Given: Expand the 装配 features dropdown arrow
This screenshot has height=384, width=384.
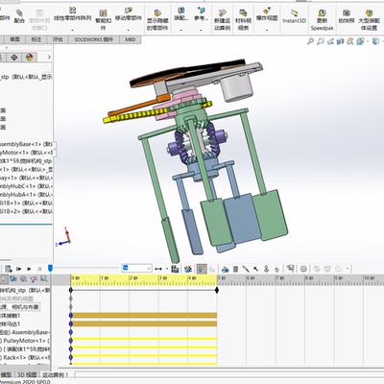Looking at the screenshot, I should tap(180, 31).
